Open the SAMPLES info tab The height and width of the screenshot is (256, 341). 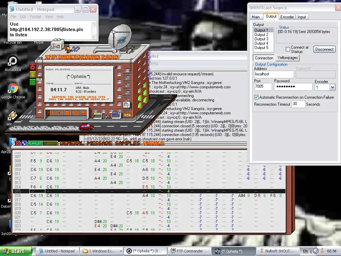click(x=128, y=143)
